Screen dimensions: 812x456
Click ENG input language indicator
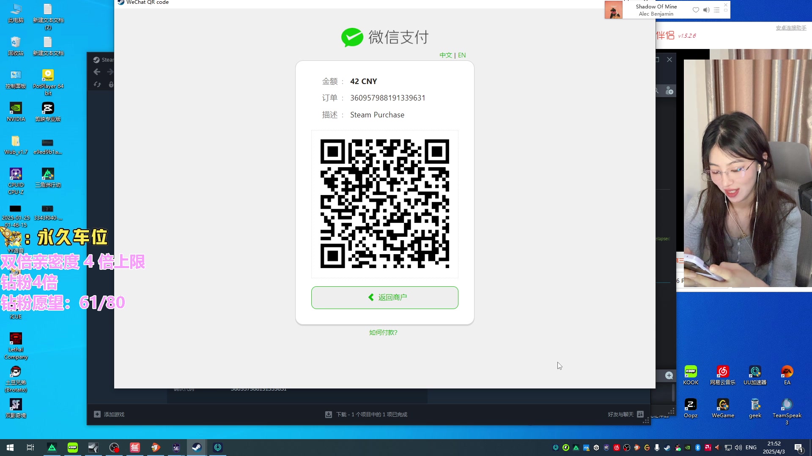point(751,448)
